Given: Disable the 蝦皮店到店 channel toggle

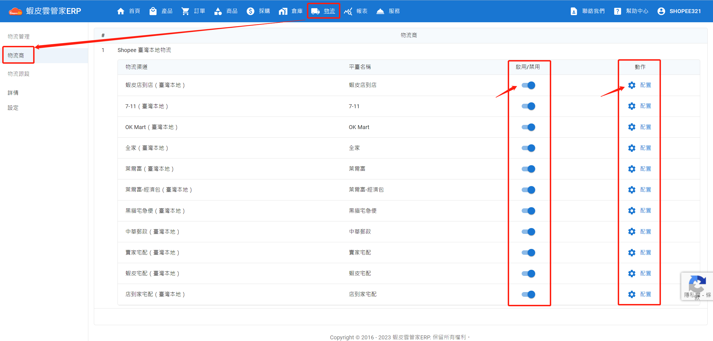Looking at the screenshot, I should [x=528, y=85].
